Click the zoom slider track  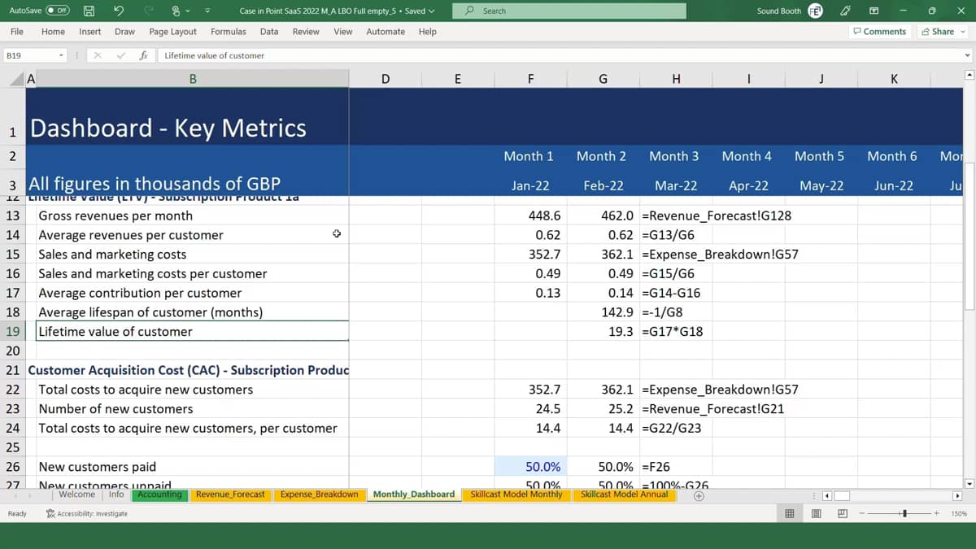tap(899, 513)
